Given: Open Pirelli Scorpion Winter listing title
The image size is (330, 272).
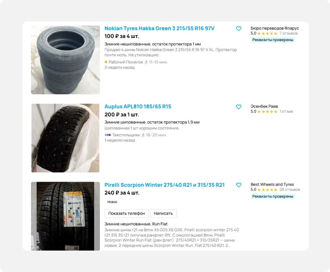Looking at the screenshot, I should (164, 185).
